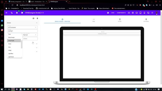This screenshot has height=91, width=162.
Task: Open the Free entertainment bookmark
Action: 119,8
